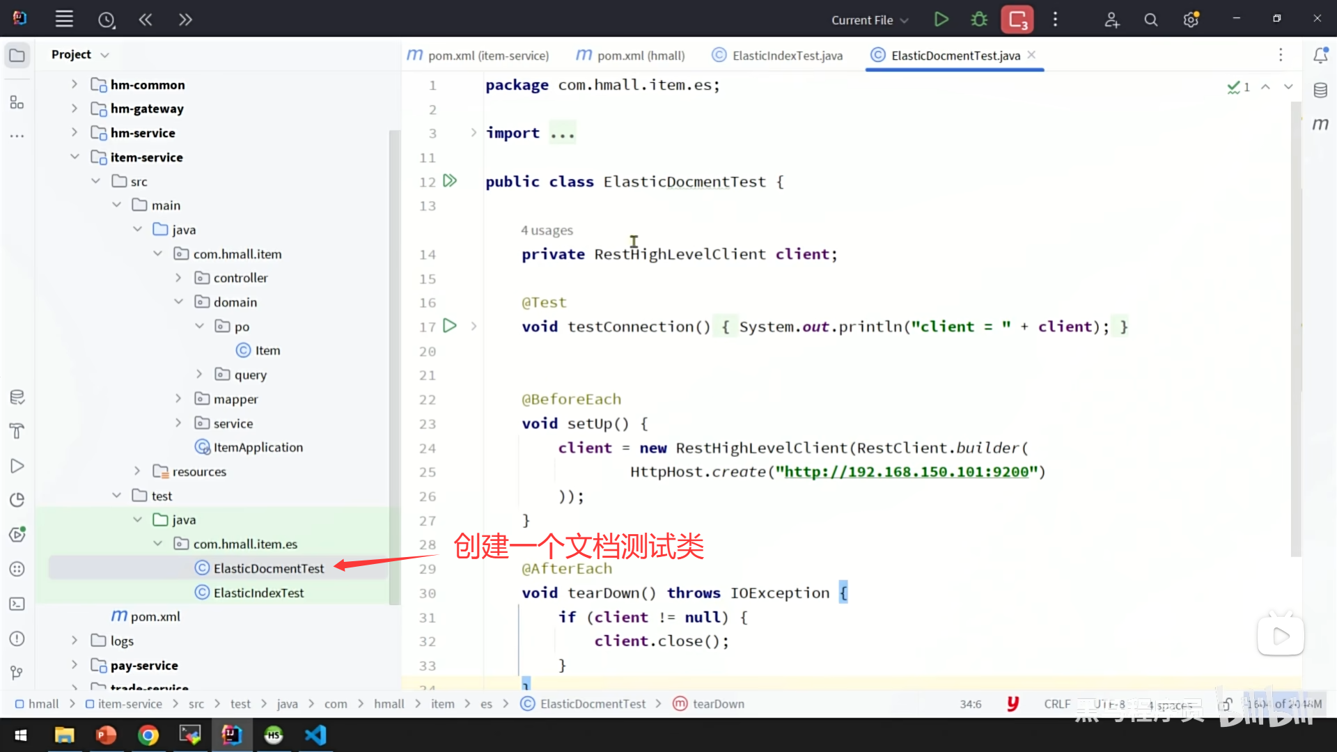Toggle the read-only lock in status bar

coord(1225,704)
